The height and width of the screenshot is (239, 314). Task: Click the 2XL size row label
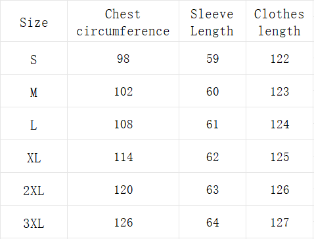tap(34, 191)
